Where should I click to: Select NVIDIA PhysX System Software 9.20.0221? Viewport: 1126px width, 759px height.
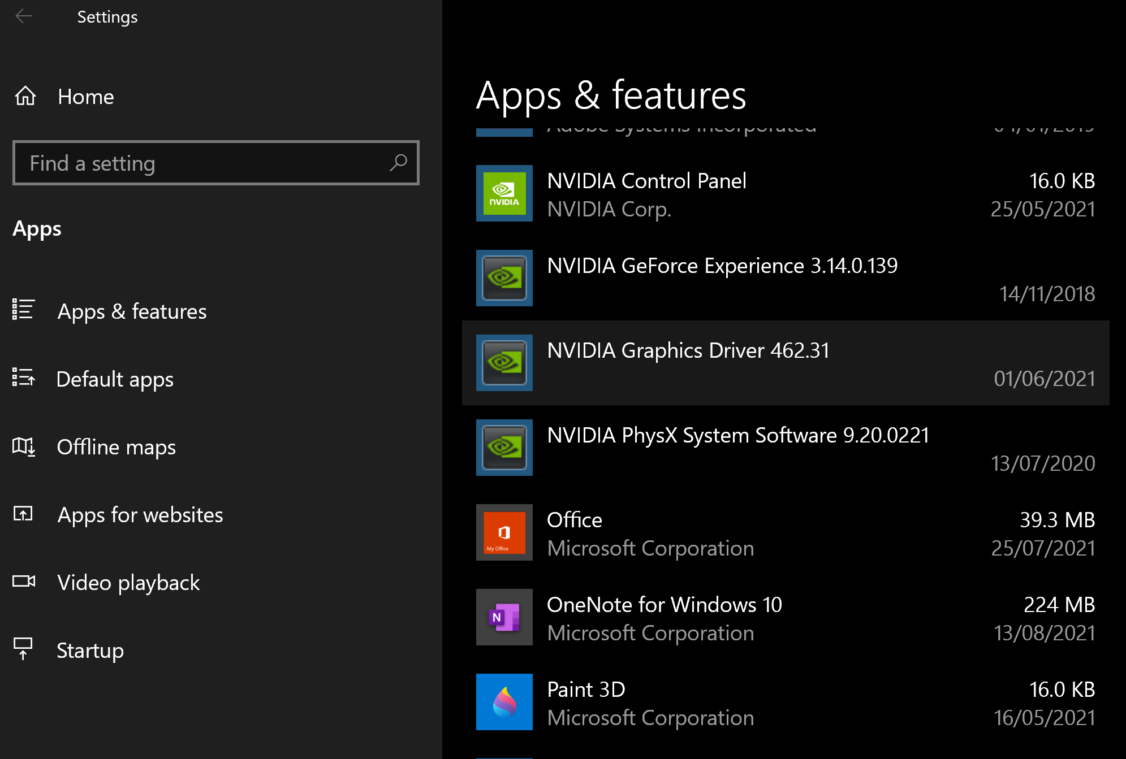point(786,448)
